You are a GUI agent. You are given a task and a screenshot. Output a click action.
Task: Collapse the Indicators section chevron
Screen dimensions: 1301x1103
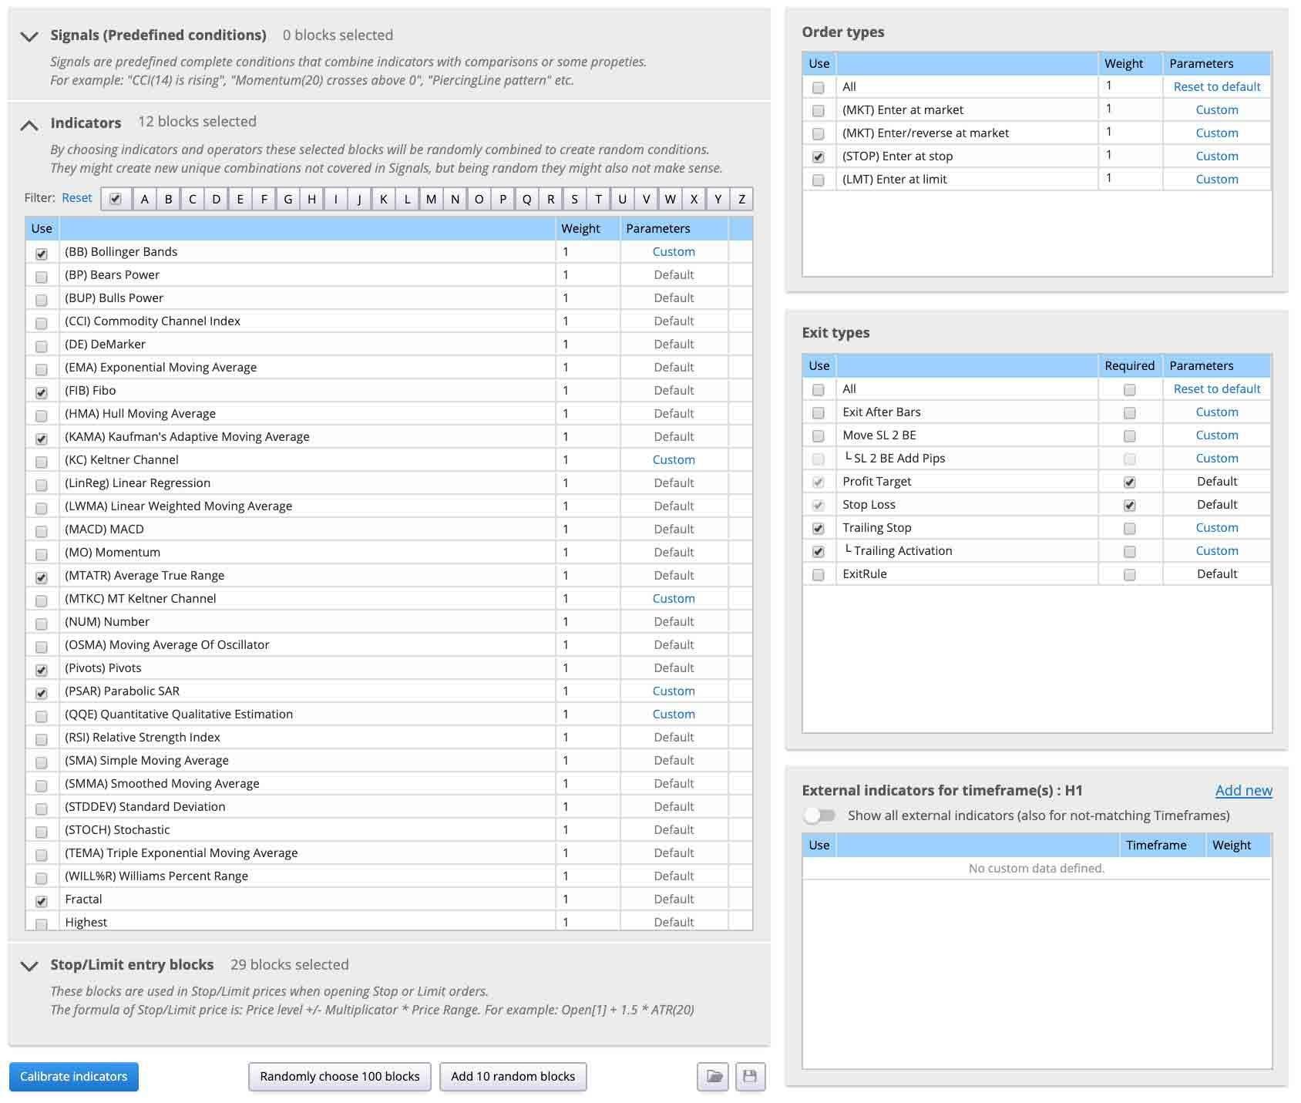(x=29, y=124)
